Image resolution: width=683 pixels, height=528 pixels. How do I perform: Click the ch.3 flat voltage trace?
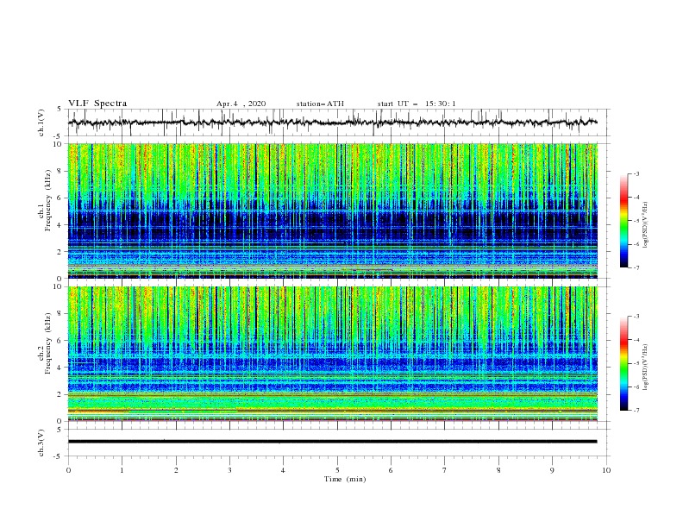332,442
